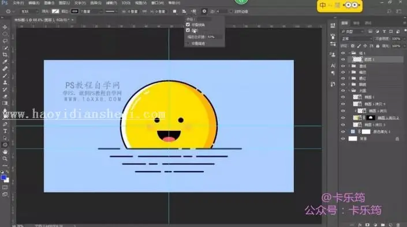Select the Elliptical Marquee tool
The image size is (407, 227).
click(5, 34)
